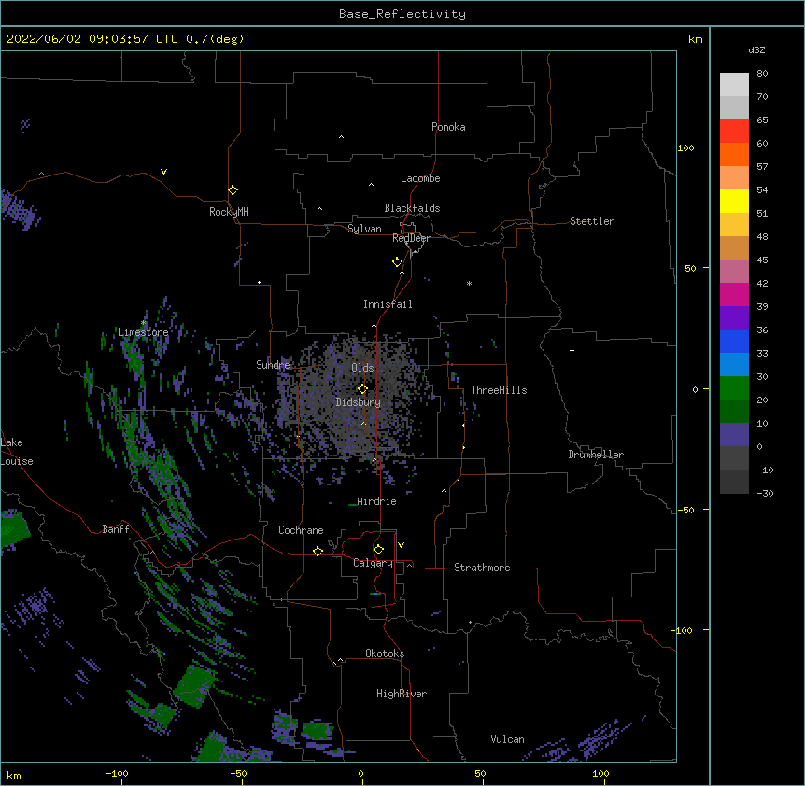Click the yellow V marker northwest of RockyMH
The image size is (805, 786).
click(163, 172)
